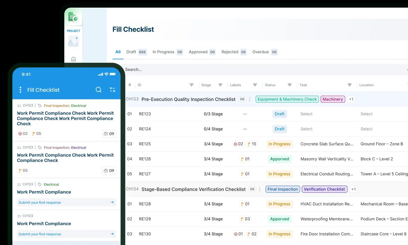
Task: Tap Submit your first response on the Electrical card
Action: point(67,203)
